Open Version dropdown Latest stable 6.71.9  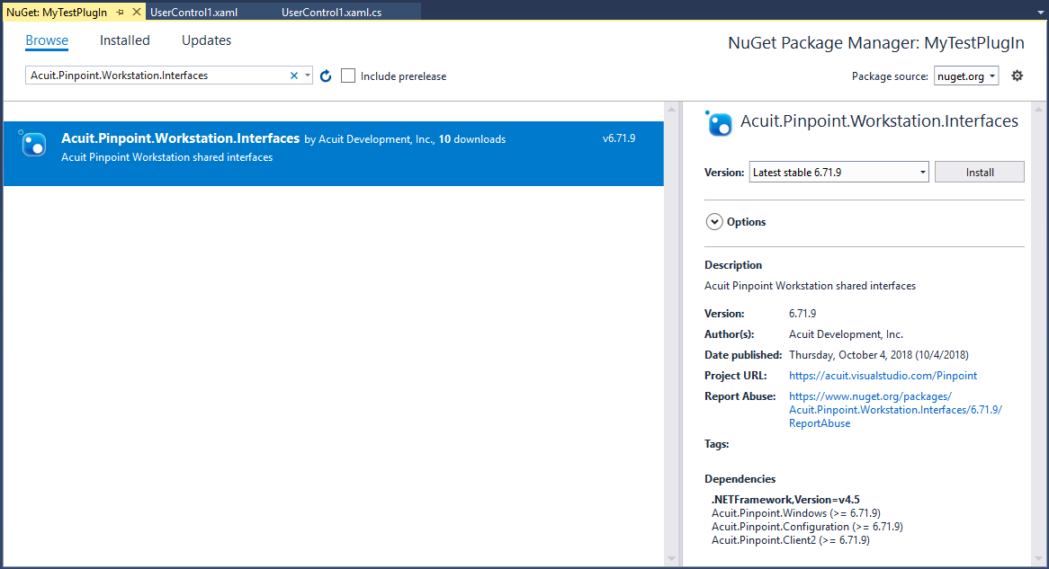coord(839,172)
